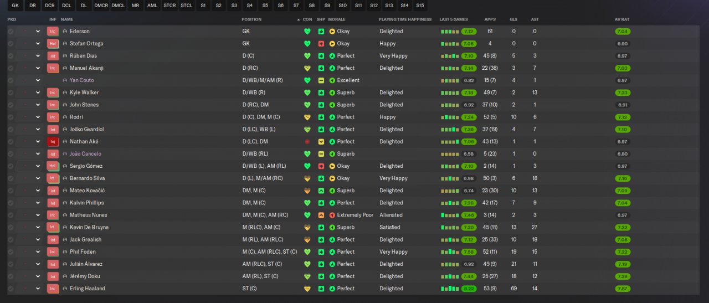Click Erling Haaland's morale icon
Screen dimensions: 709x303
pos(332,289)
